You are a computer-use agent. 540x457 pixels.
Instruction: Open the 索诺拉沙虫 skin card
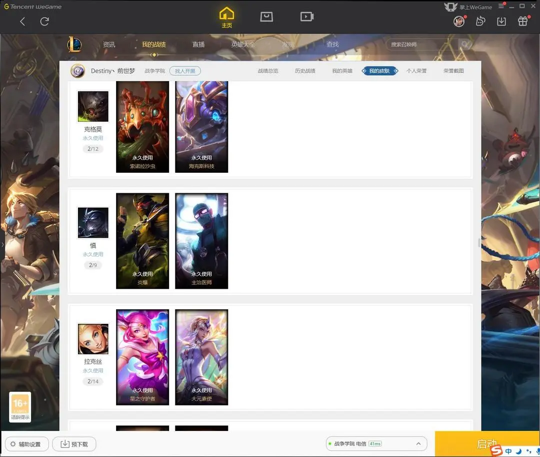pyautogui.click(x=142, y=127)
